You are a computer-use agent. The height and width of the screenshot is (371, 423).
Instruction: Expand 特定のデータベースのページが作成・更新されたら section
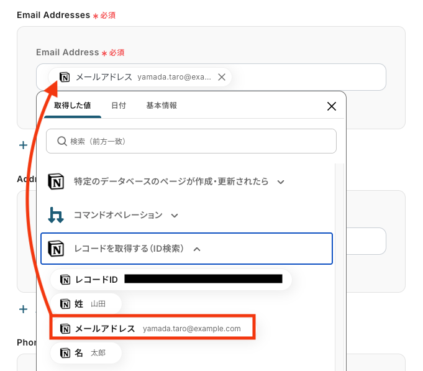[281, 182]
